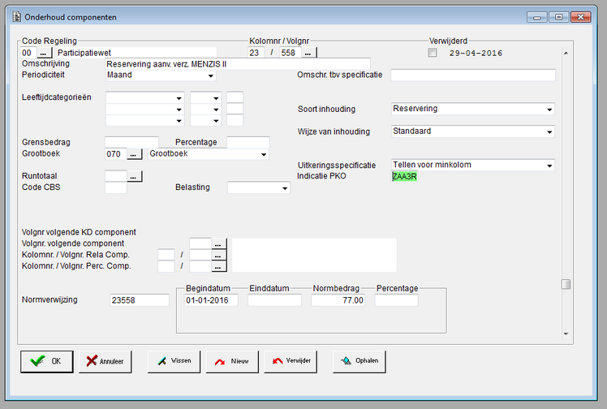Click the Kolomnr field with 23
This screenshot has width=607, height=409.
256,53
